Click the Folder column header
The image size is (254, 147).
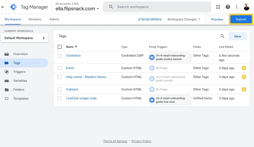197,47
